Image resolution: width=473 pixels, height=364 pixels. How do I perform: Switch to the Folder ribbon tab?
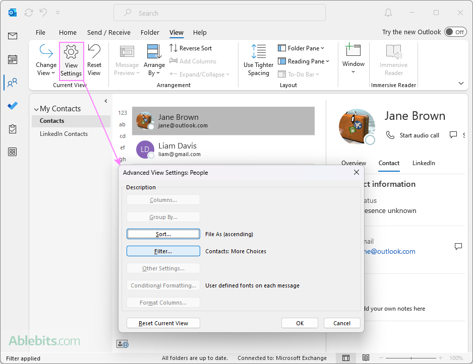click(x=150, y=33)
